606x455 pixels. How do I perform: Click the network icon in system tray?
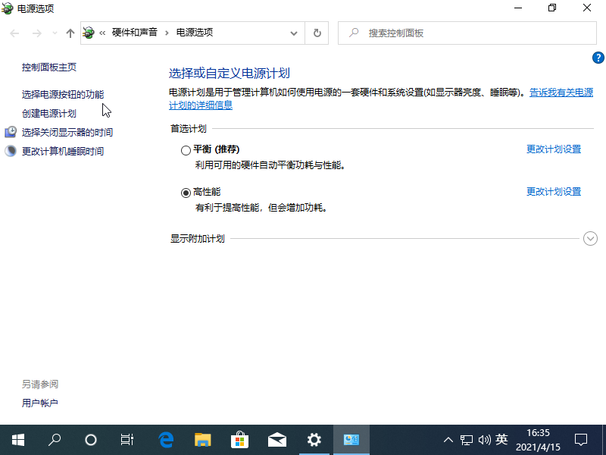[x=466, y=440]
